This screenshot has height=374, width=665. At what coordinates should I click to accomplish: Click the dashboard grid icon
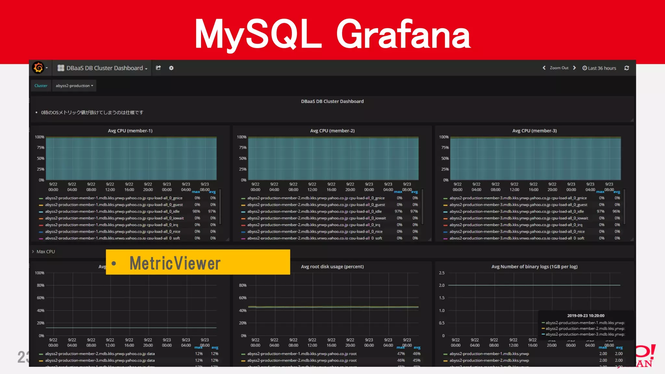point(61,68)
